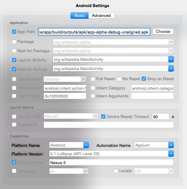Expand the Wait for Activity dropdown
The image size is (187, 189).
tap(171, 69)
